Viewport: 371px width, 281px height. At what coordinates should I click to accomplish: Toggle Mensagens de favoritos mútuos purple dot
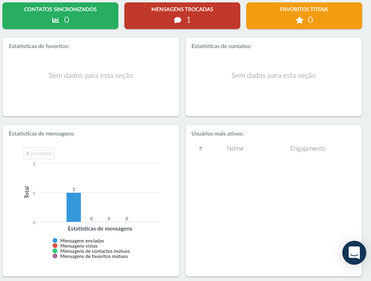pyautogui.click(x=55, y=256)
